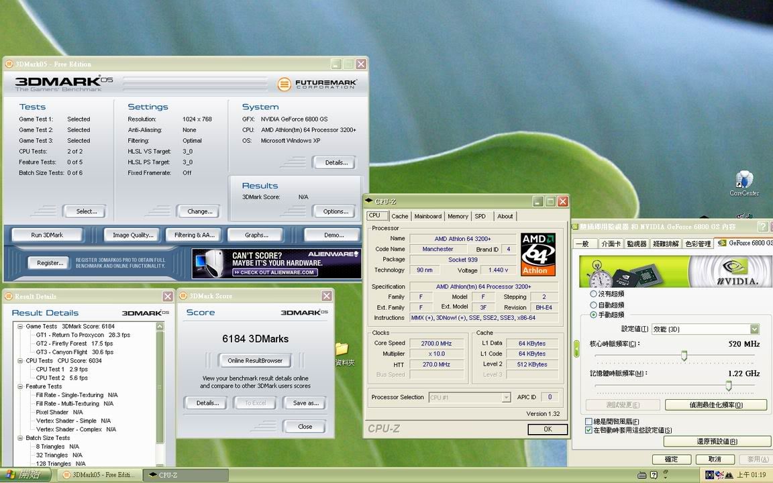Click the memory clock frequency slider thumb
The width and height of the screenshot is (773, 483).
(728, 386)
